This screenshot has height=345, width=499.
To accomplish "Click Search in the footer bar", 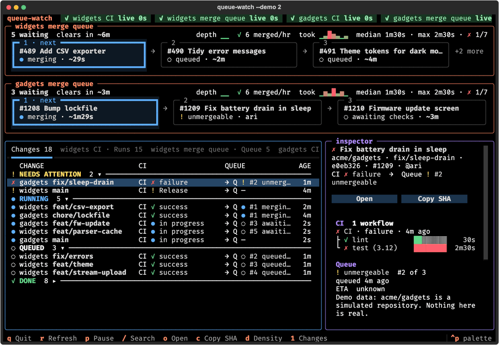I will click(x=138, y=339).
